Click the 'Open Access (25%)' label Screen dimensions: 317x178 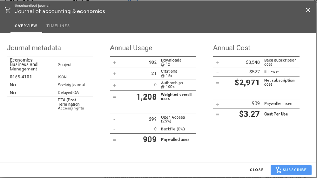click(x=173, y=119)
